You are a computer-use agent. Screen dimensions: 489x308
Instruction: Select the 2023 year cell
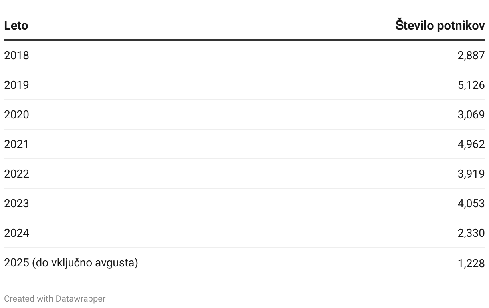click(x=16, y=203)
